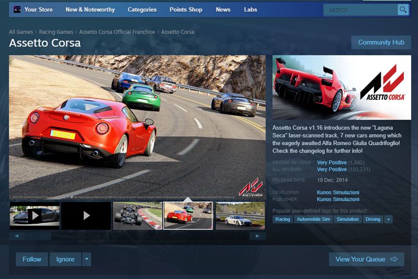The image size is (418, 279).
Task: Open the Categories menu
Action: coord(142,9)
